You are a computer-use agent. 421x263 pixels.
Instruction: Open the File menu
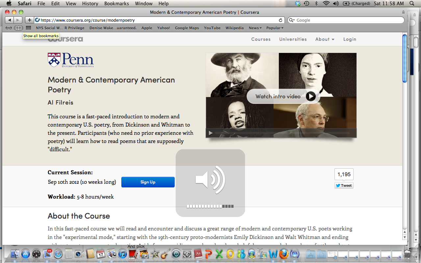pos(41,4)
